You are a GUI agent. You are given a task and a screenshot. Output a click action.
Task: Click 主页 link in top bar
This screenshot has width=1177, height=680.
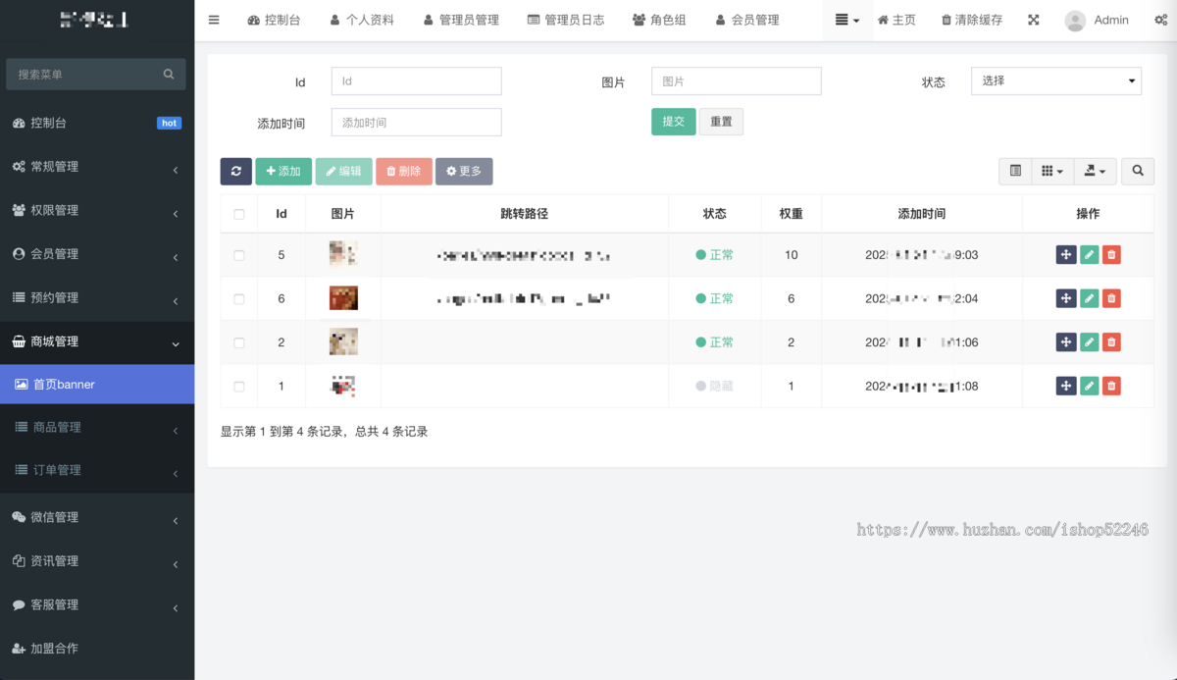click(x=896, y=20)
